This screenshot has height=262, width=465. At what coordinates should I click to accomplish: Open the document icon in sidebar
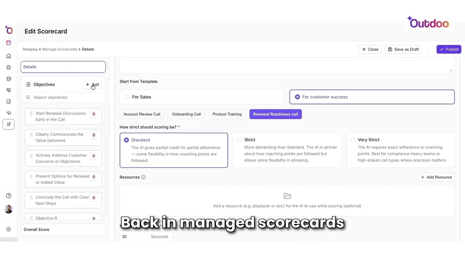(9, 102)
